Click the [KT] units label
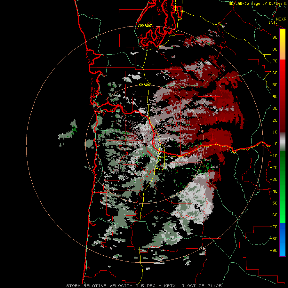The height and width of the screenshot is (288, 288). [x=273, y=22]
